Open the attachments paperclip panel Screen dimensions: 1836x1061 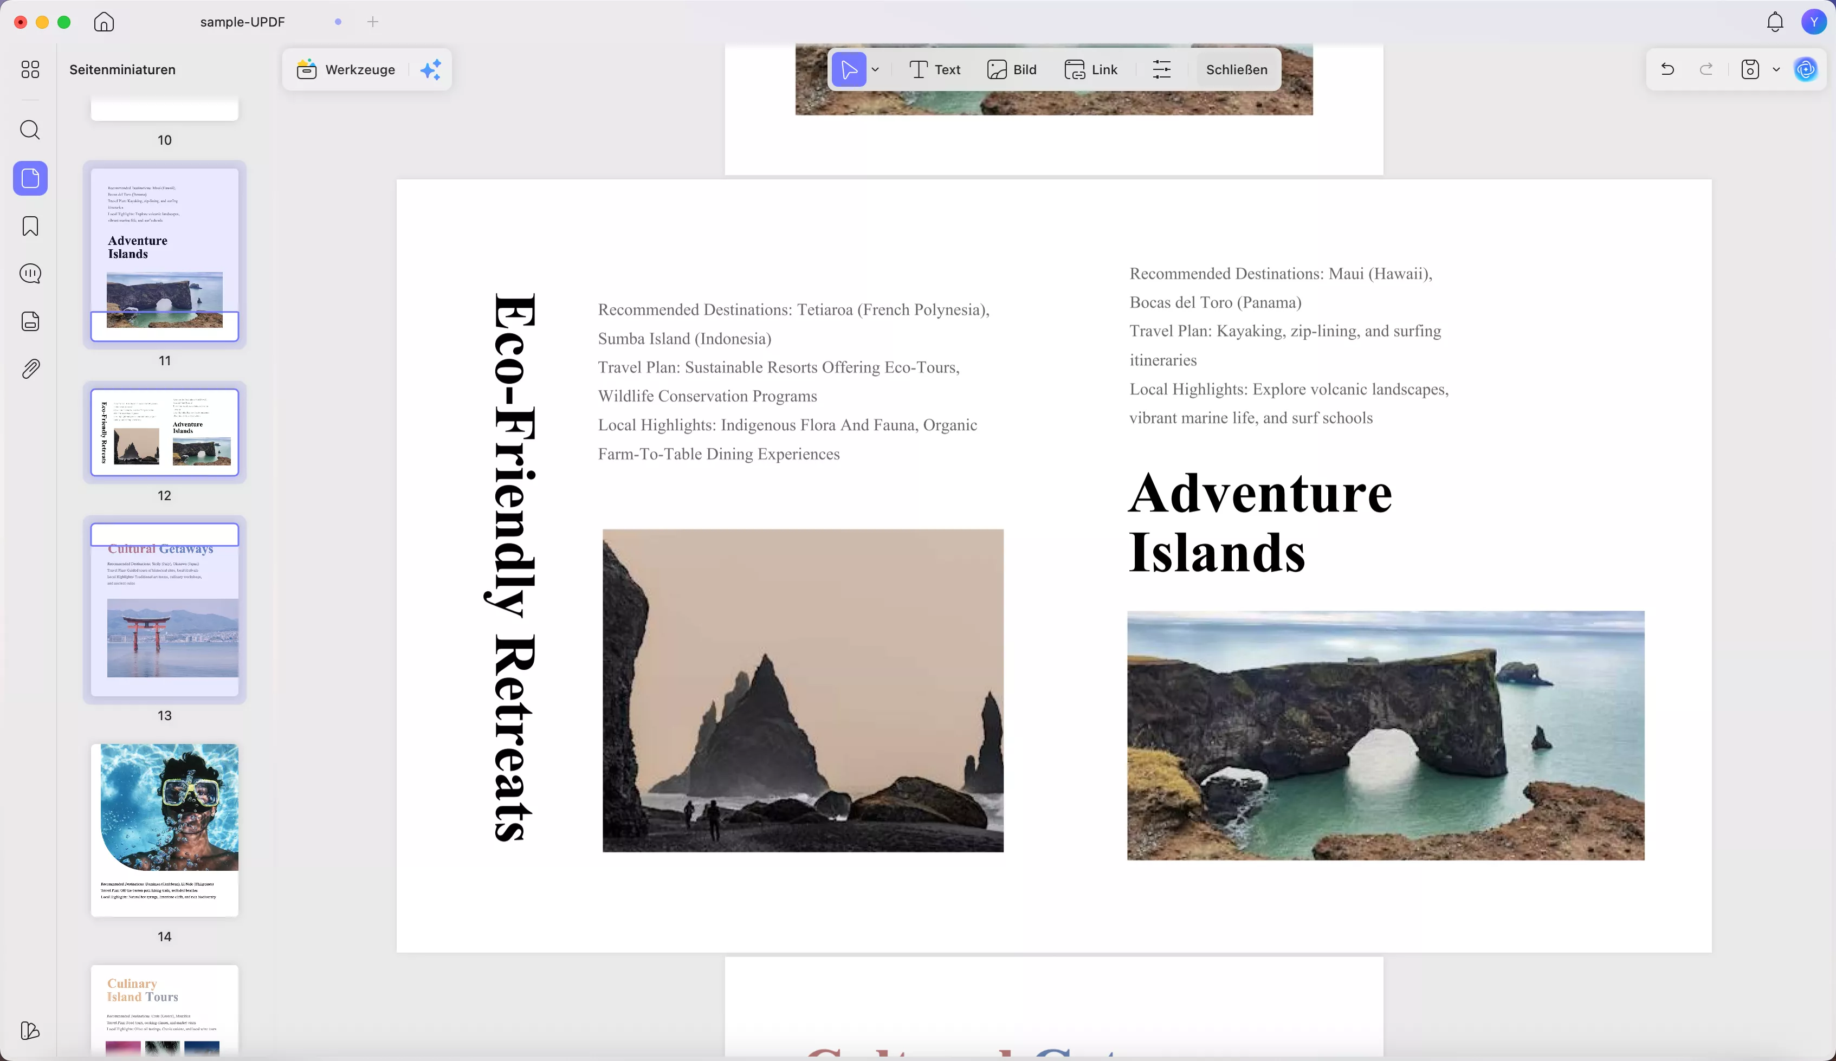point(30,370)
